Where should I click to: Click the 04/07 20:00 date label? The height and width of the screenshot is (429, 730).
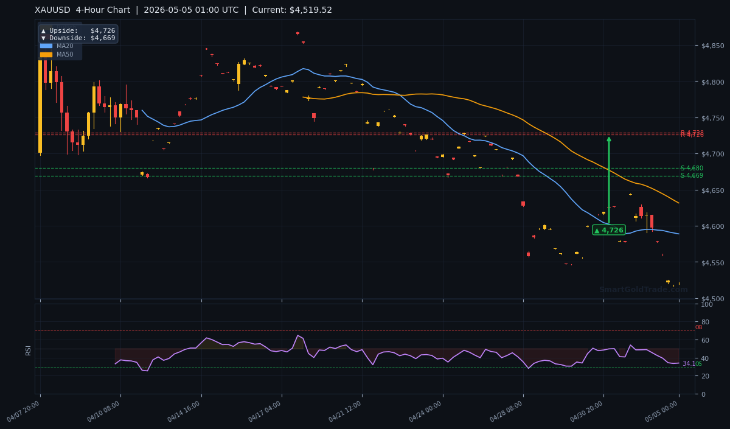(x=24, y=411)
